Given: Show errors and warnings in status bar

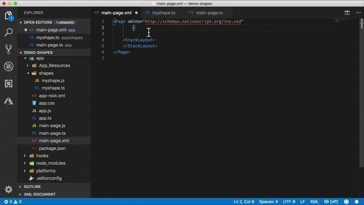Looking at the screenshot, I should [x=13, y=202].
